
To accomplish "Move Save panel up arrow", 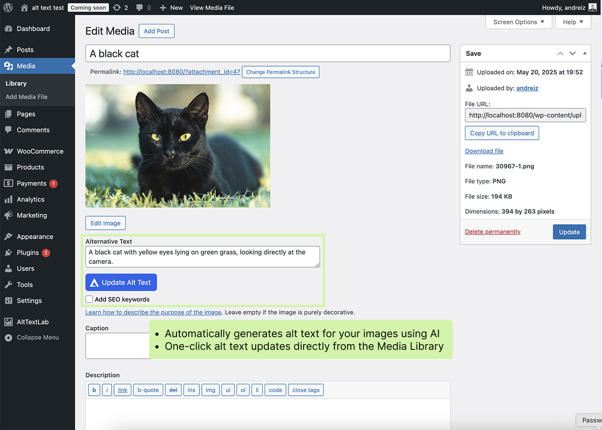I will click(560, 53).
